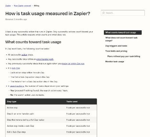Select the Step in an error handler path cell
The height and width of the screenshot is (137, 150).
(x=20, y=114)
